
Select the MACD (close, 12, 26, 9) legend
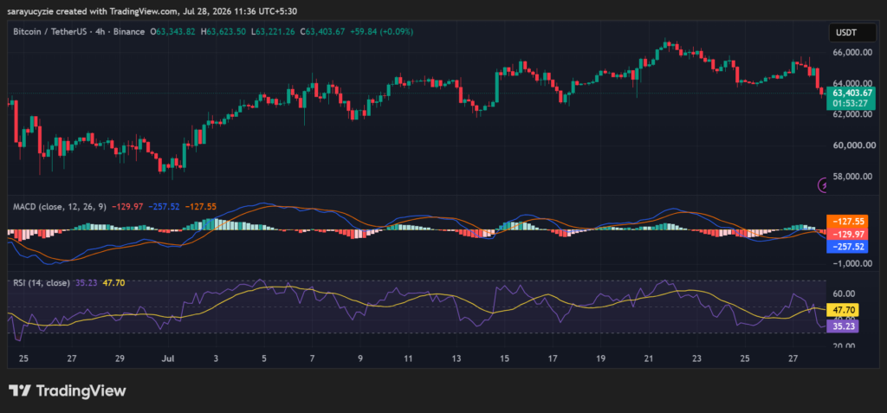click(60, 206)
